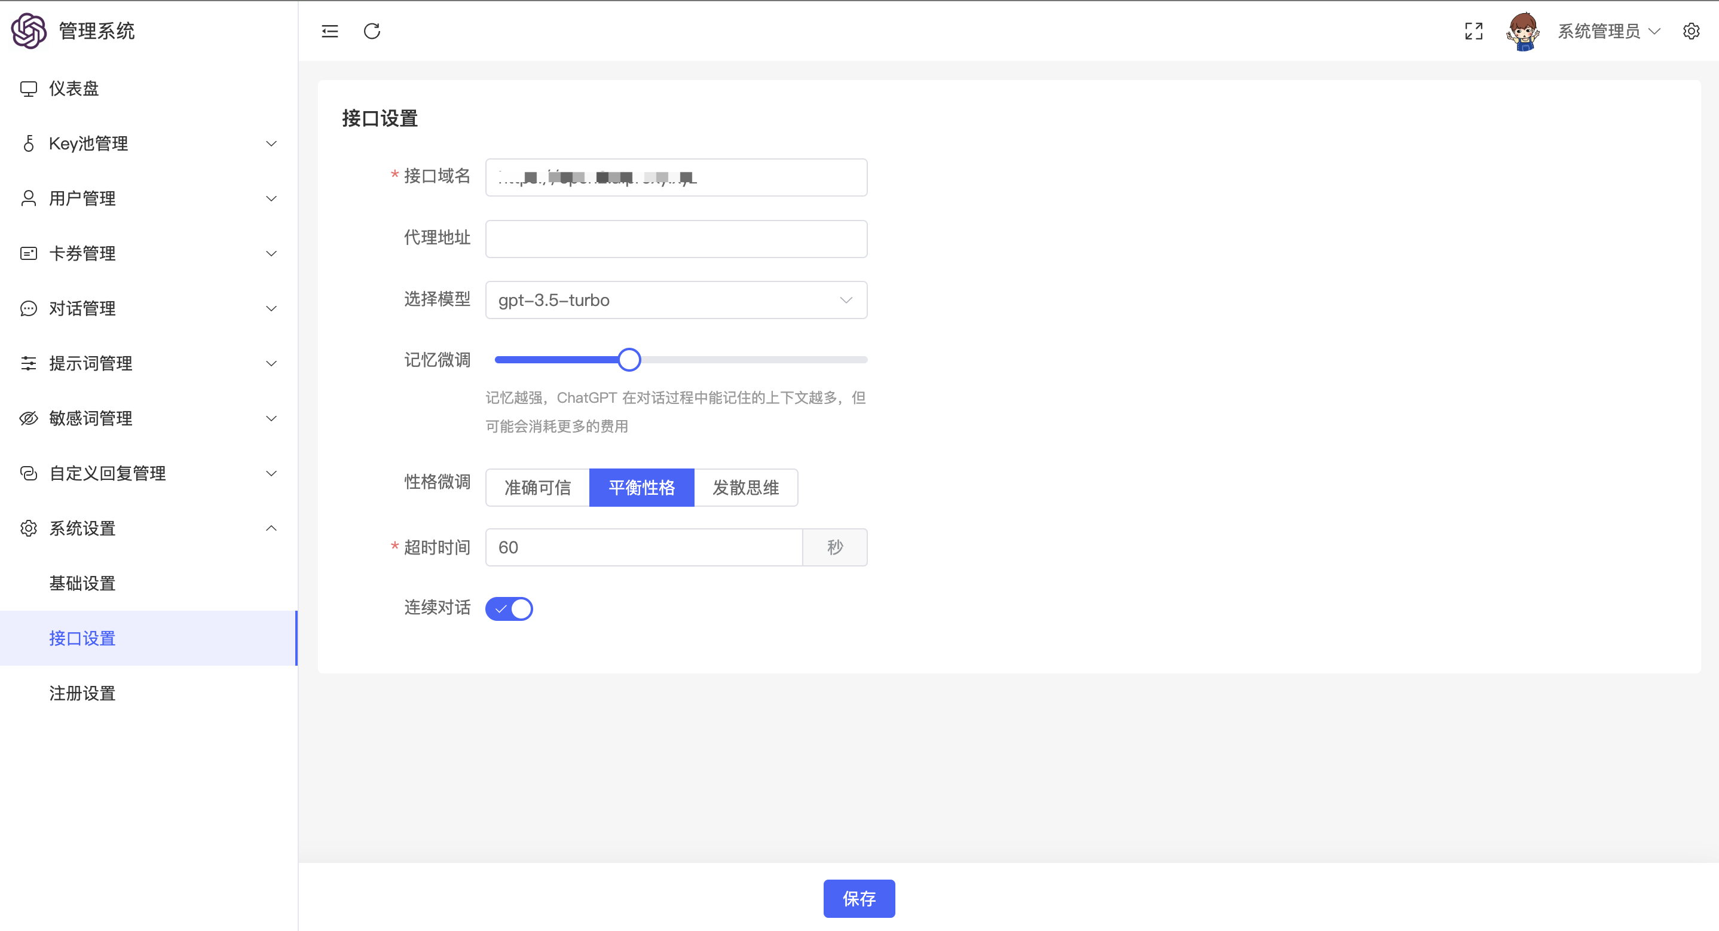Open the 仪表盘 menu item
Viewport: 1719px width, 931px height.
[x=149, y=89]
